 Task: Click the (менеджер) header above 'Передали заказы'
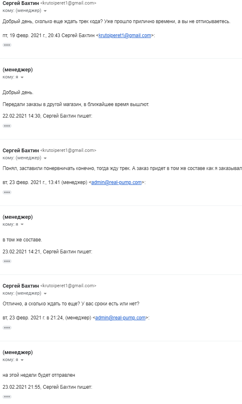[x=17, y=70]
